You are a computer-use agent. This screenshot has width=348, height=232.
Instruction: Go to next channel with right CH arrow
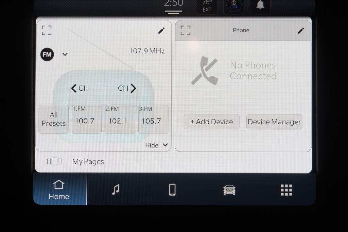(127, 88)
